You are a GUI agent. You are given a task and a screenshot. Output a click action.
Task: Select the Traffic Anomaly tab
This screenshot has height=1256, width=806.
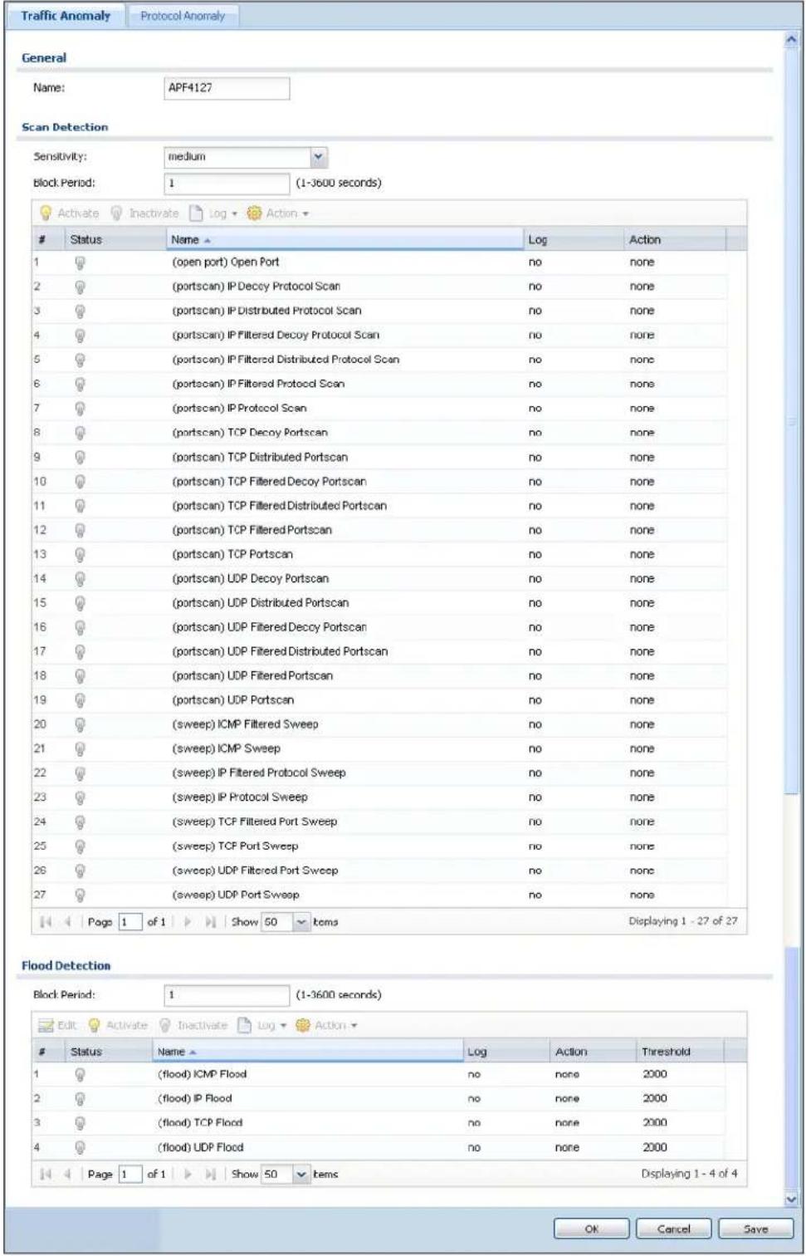click(66, 16)
